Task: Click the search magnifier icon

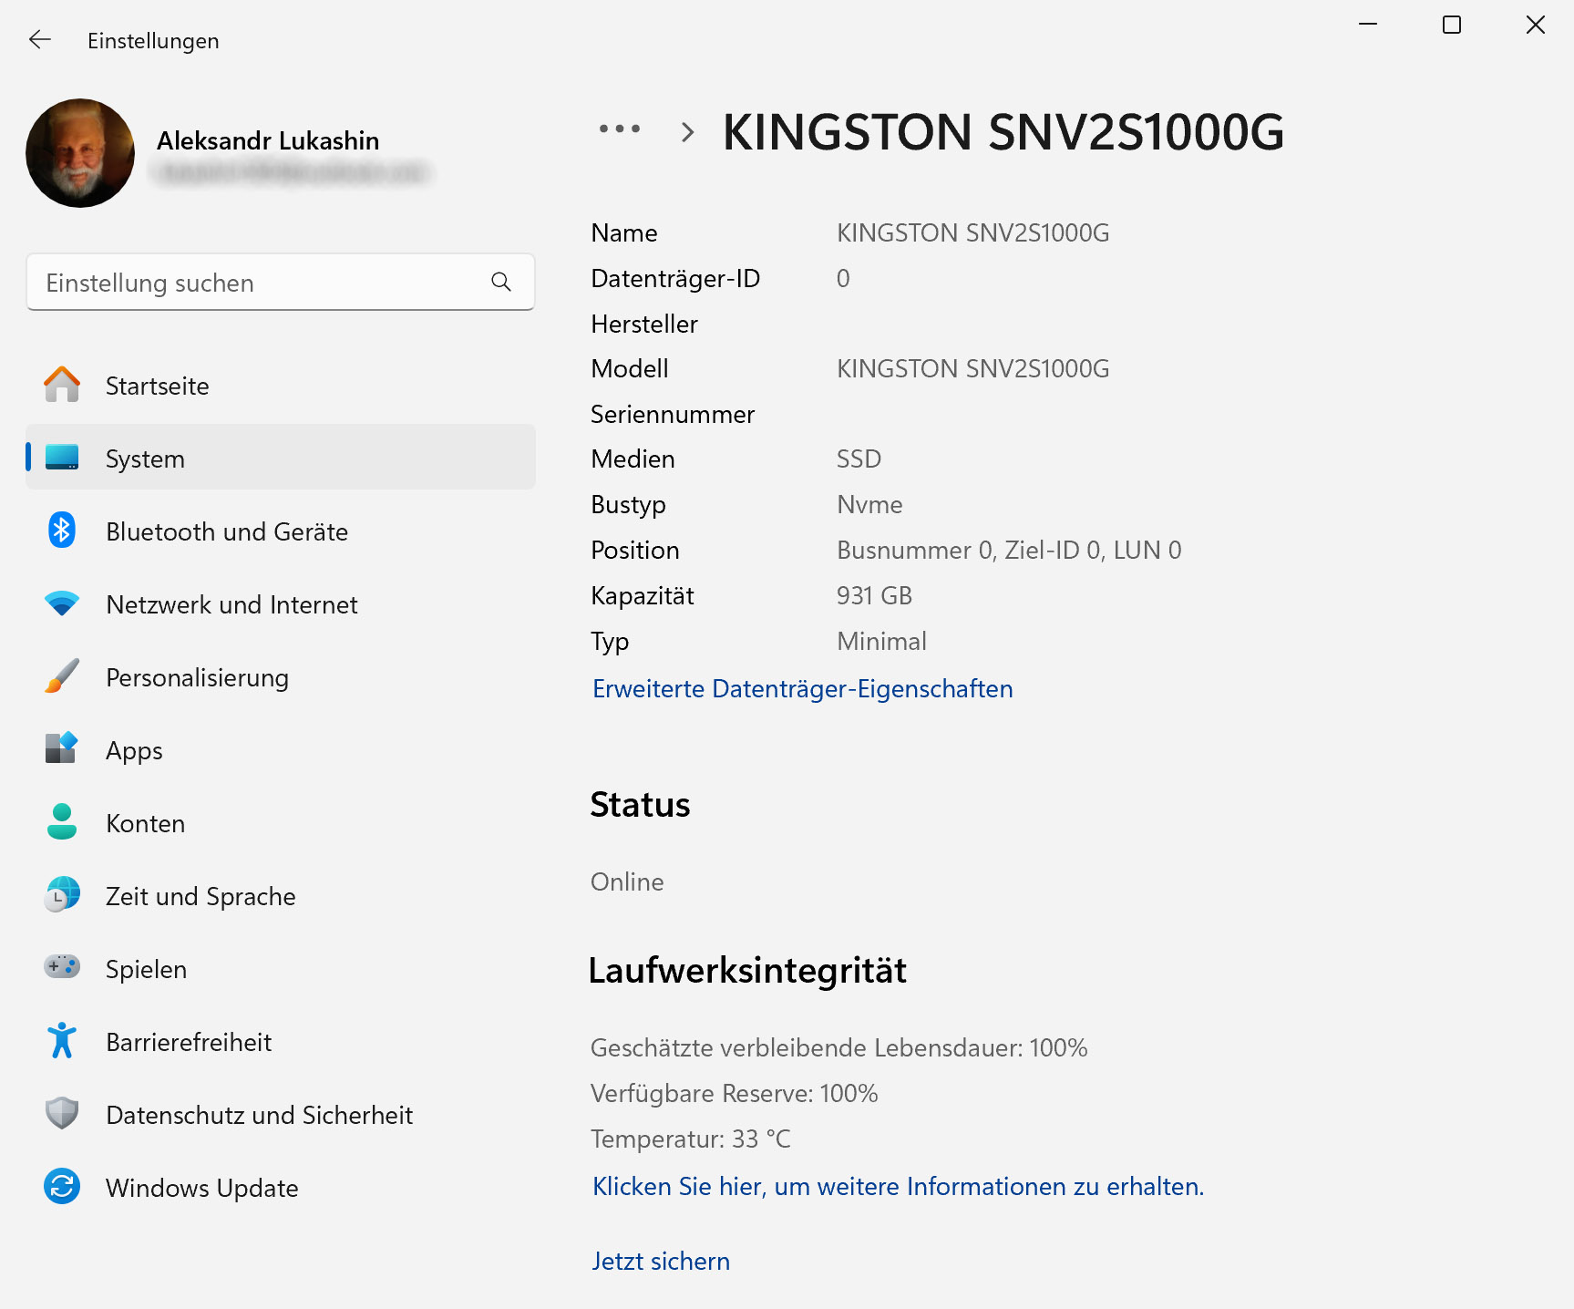Action: (x=501, y=282)
